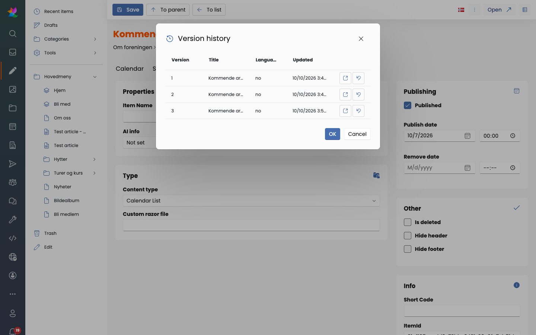Select the pencil edit icon in sidebar
The width and height of the screenshot is (536, 335).
point(13,71)
